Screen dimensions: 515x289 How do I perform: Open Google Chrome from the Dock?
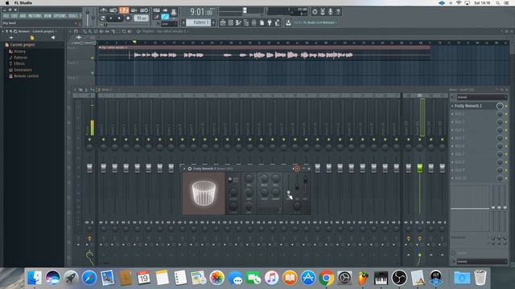tap(326, 278)
